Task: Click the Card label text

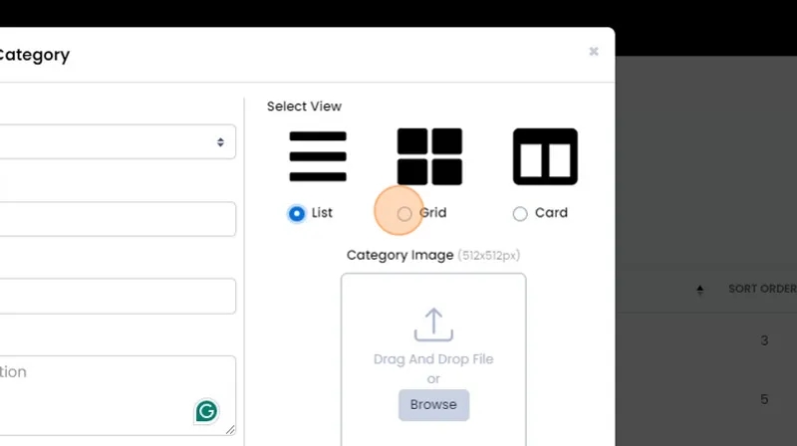Action: coord(551,213)
